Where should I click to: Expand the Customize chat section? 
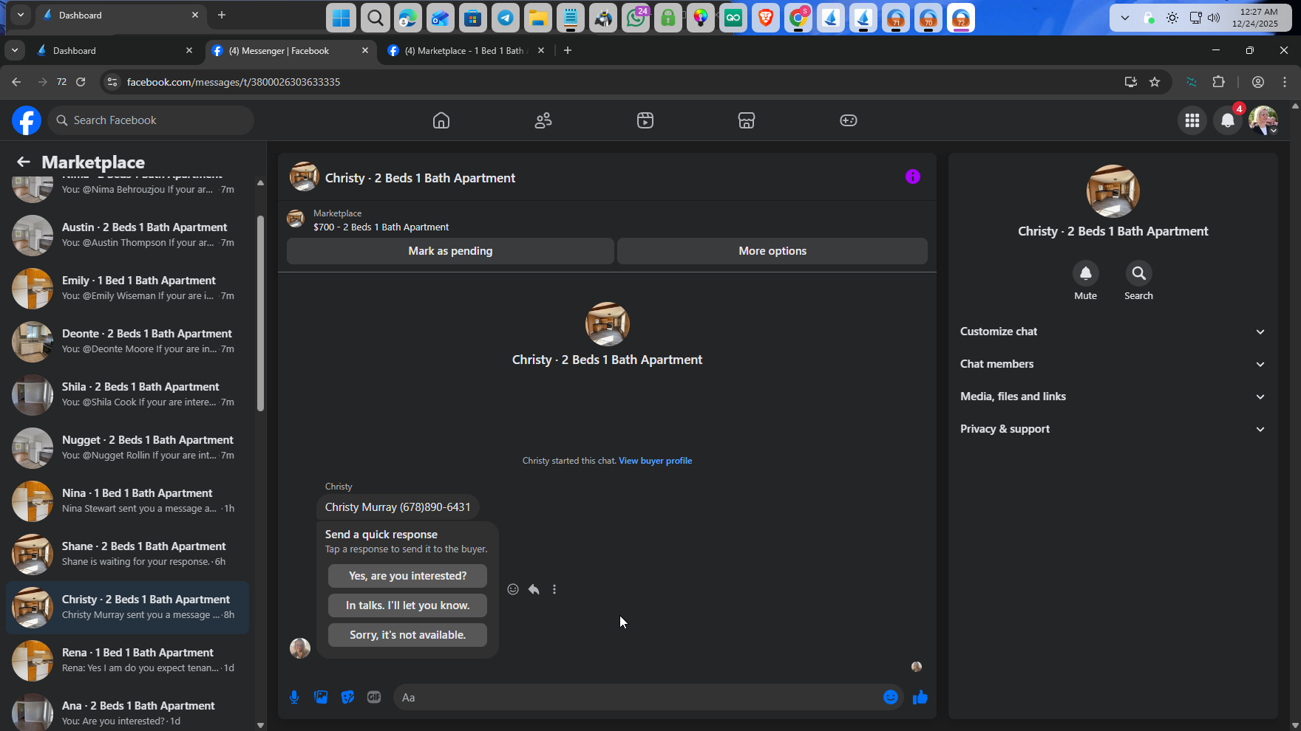[x=1113, y=332]
